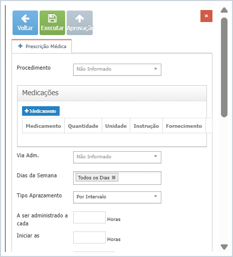Click the green Executar save button

tap(52, 23)
